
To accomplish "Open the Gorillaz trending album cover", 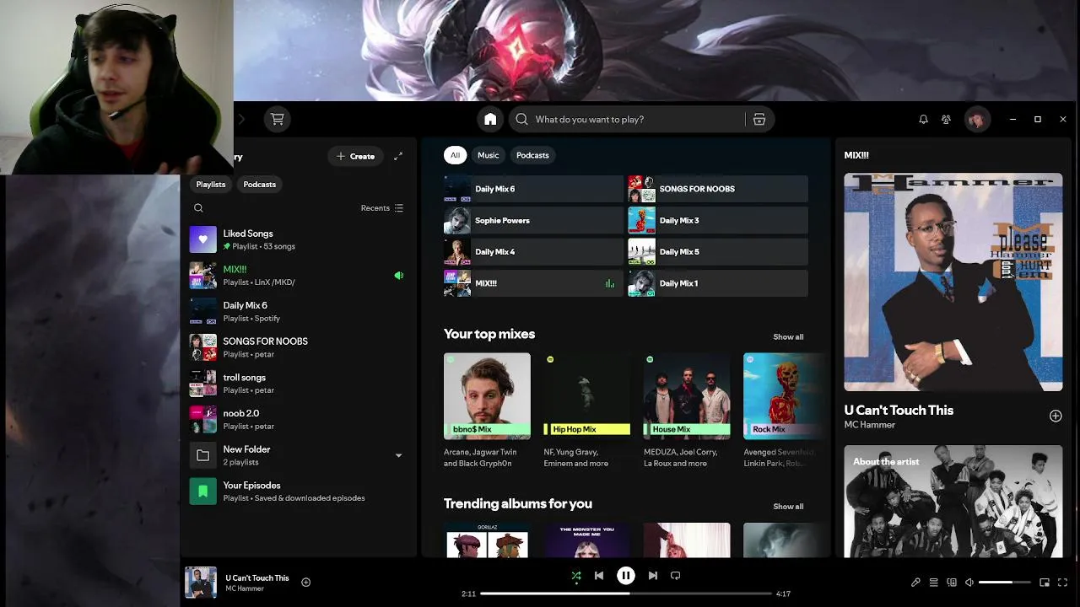I will 487,540.
